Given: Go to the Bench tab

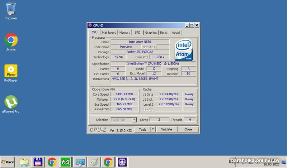Looking at the screenshot, I should pyautogui.click(x=164, y=32).
